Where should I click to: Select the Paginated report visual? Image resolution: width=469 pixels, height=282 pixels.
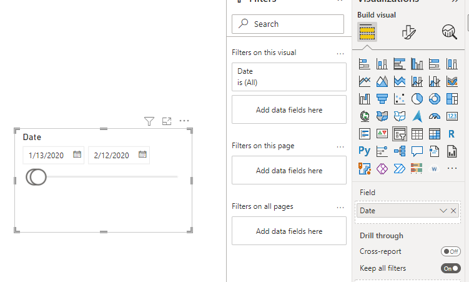click(x=452, y=151)
